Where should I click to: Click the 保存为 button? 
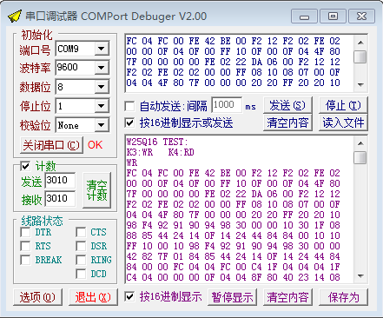click(343, 297)
